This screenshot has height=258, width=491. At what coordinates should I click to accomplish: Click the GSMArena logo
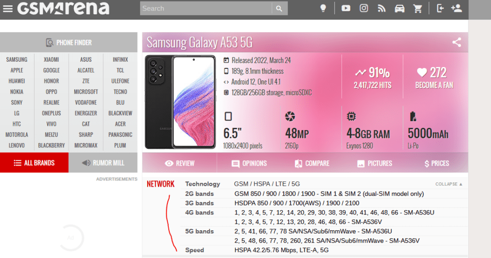63,9
